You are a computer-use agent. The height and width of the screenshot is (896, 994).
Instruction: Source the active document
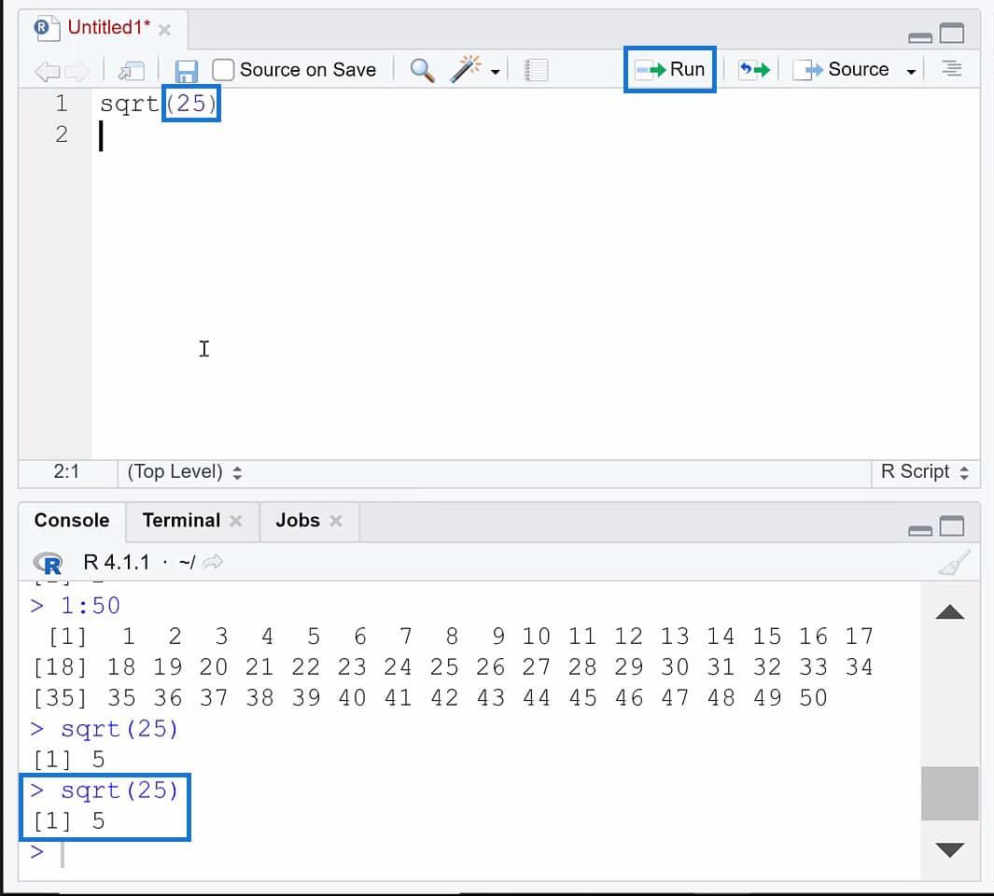point(841,69)
